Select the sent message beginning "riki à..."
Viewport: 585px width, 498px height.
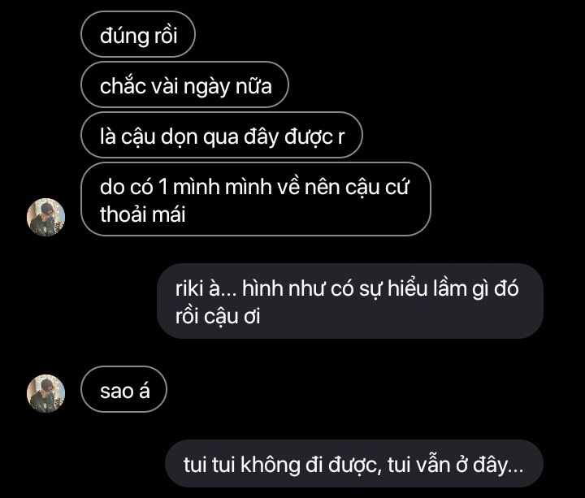350,301
